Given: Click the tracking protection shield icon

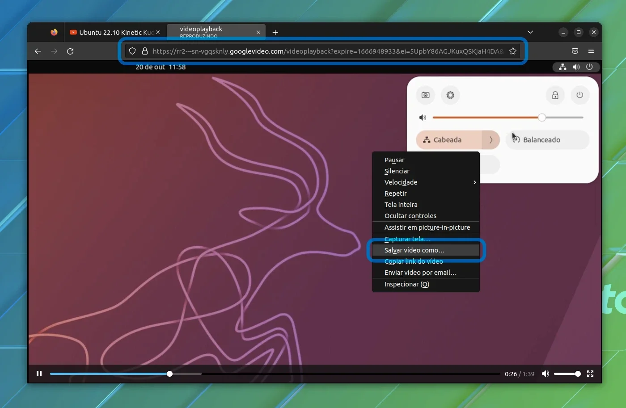Looking at the screenshot, I should (x=132, y=51).
